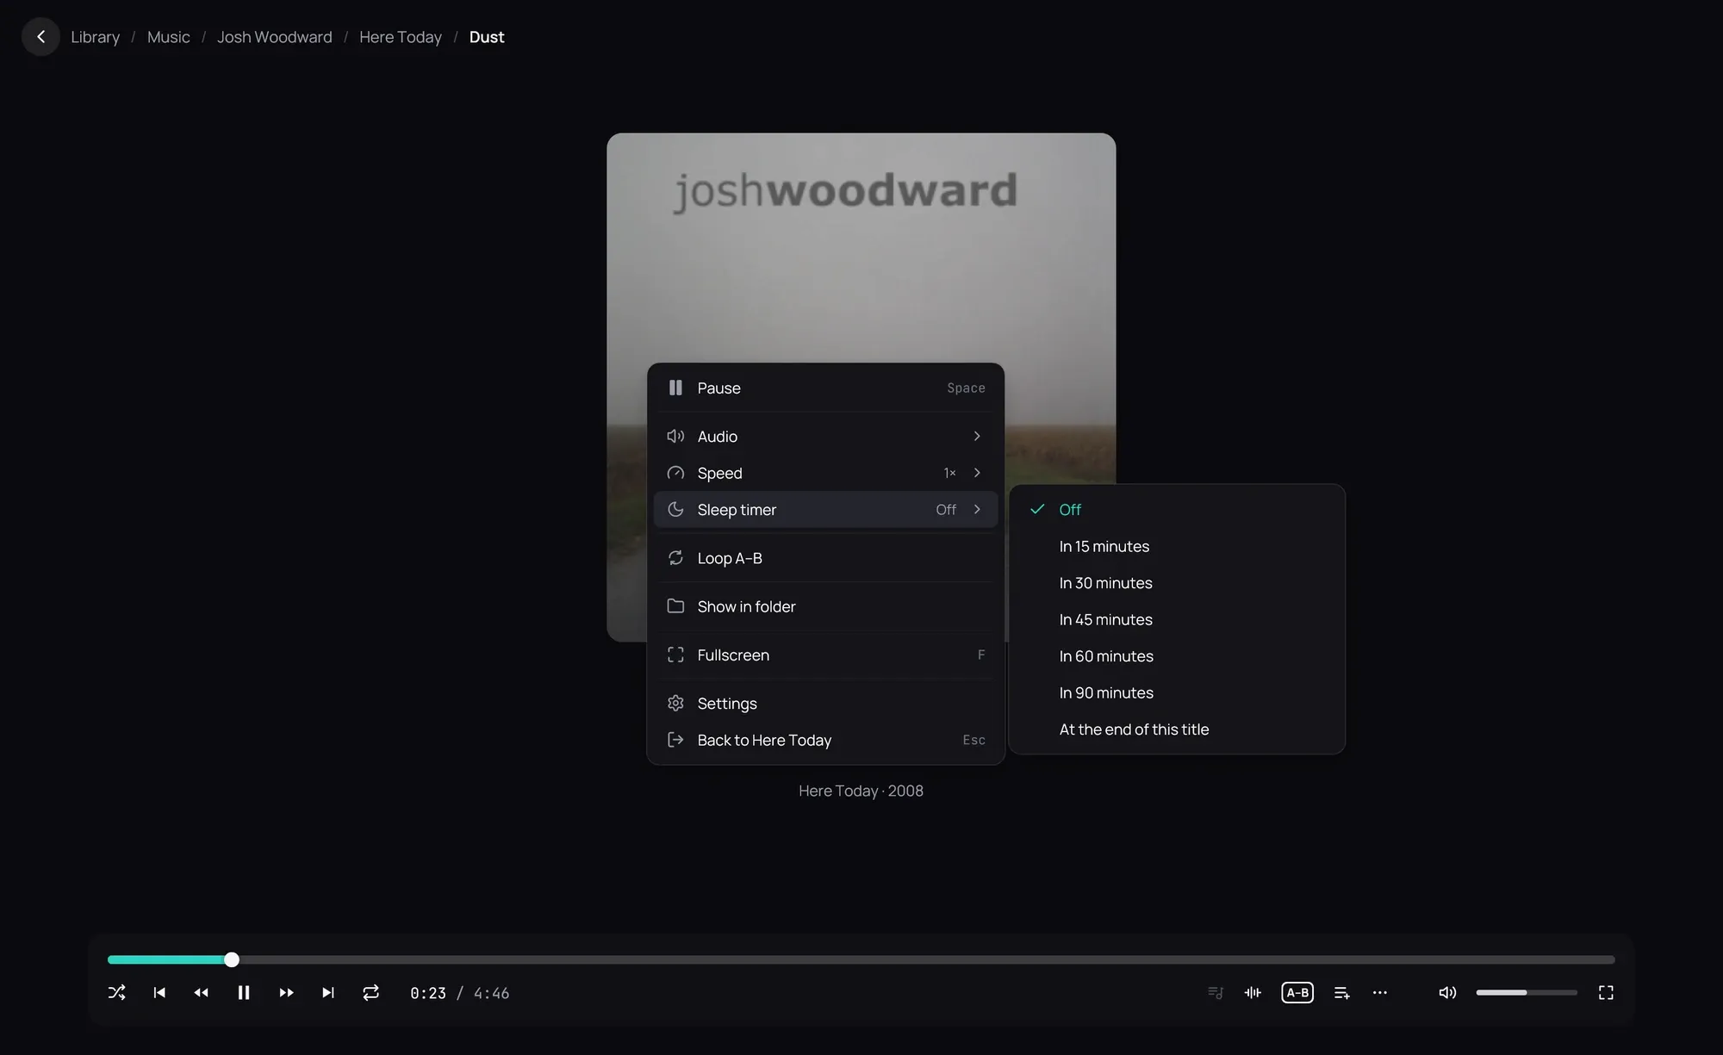
Task: Open the lyrics icon in control bar
Action: coord(1216,993)
